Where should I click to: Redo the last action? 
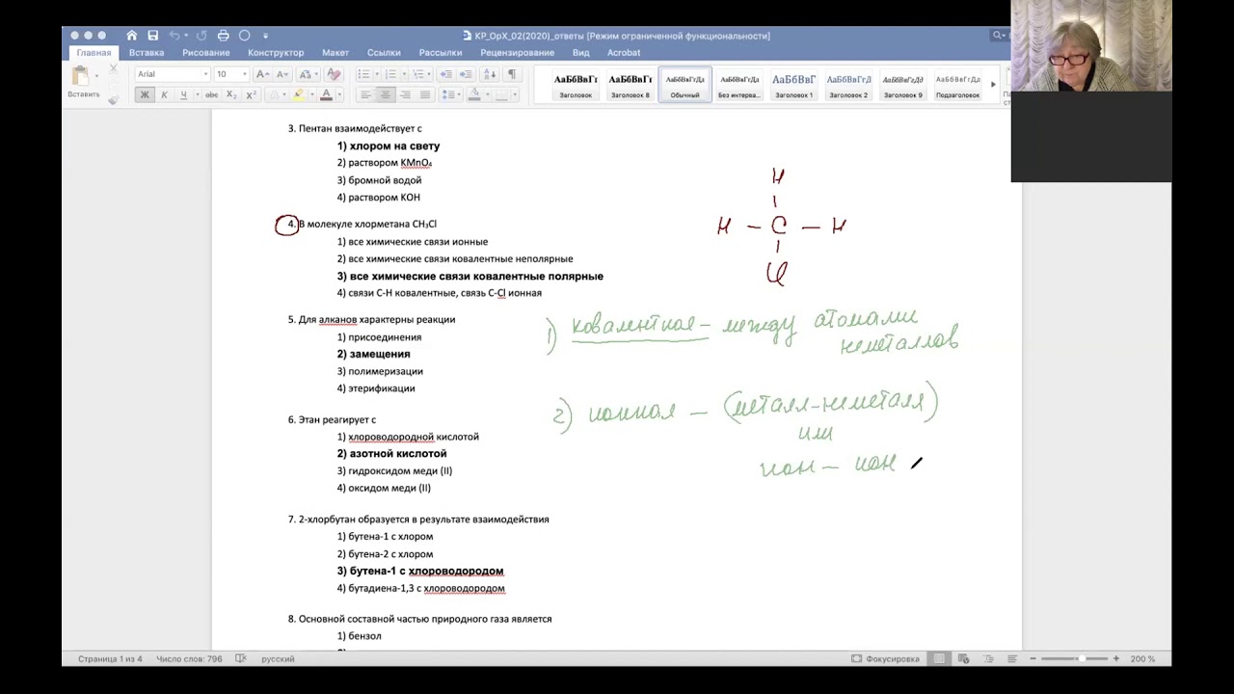pyautogui.click(x=201, y=36)
